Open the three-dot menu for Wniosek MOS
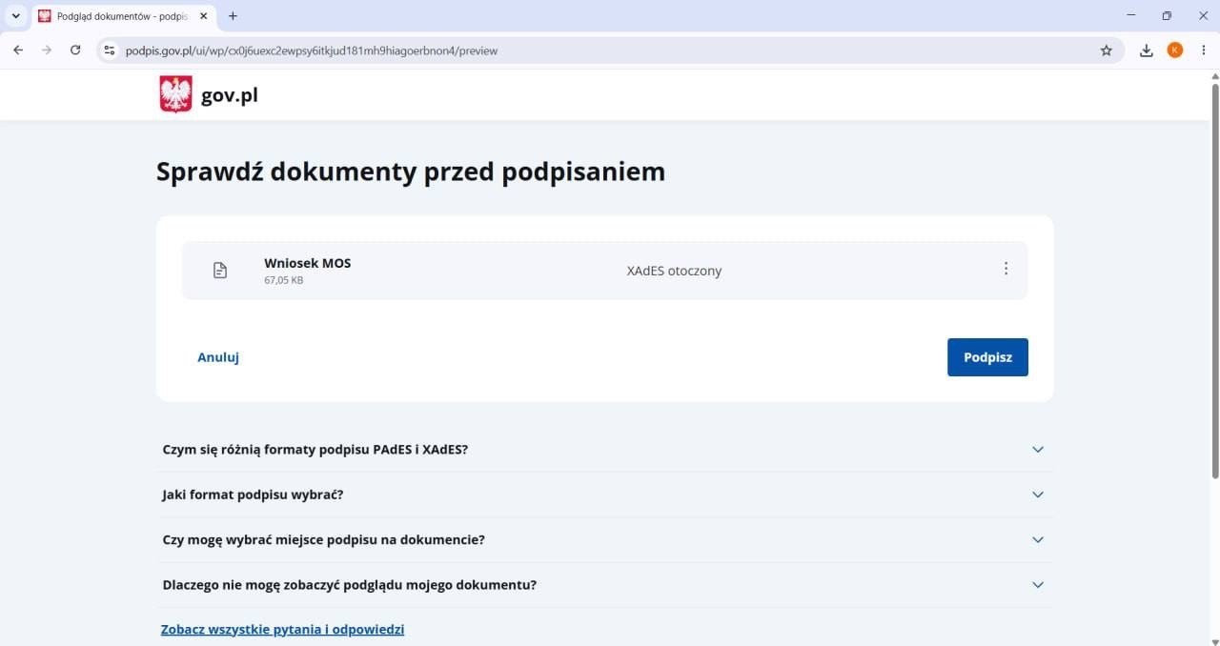The height and width of the screenshot is (646, 1220). pyautogui.click(x=1006, y=269)
